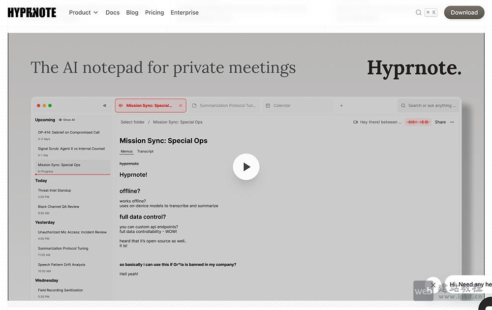Click the magnifier search icon in the navbar
Image resolution: width=492 pixels, height=310 pixels.
418,12
